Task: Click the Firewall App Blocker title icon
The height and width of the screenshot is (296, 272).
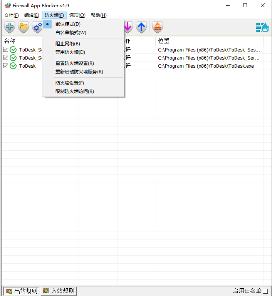Action: tap(8, 5)
